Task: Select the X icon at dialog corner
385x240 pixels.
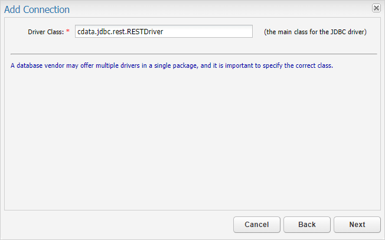Action: tap(376, 8)
